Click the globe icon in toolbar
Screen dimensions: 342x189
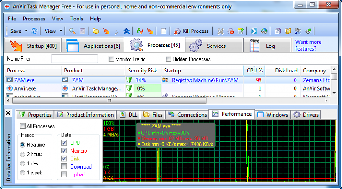pyautogui.click(x=264, y=31)
